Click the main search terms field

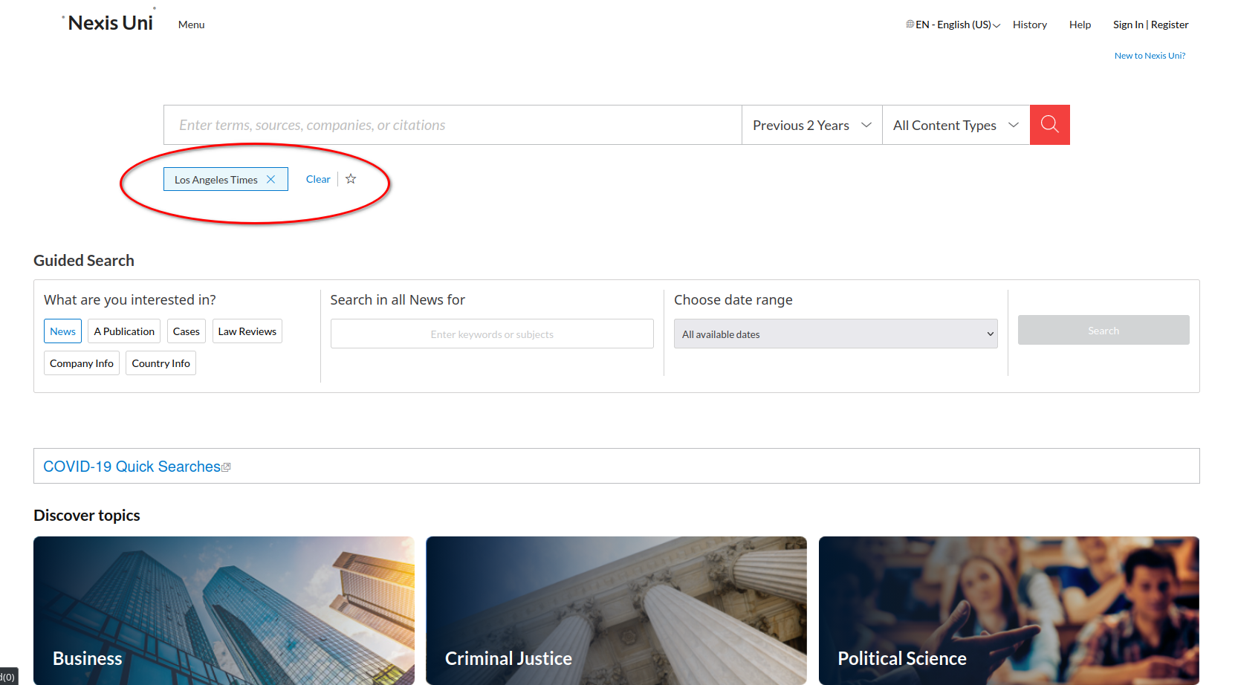tap(453, 125)
